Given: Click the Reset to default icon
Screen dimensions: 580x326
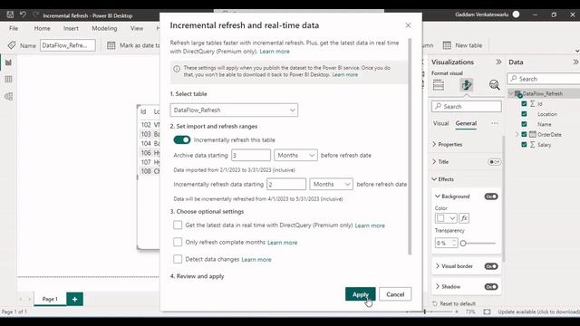Looking at the screenshot, I should (x=435, y=303).
